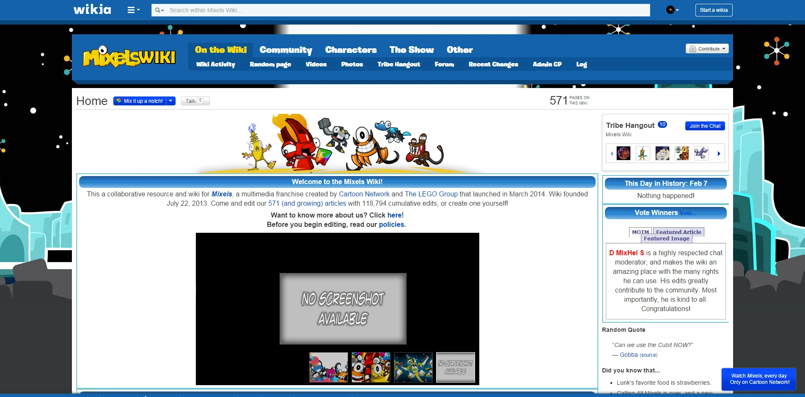This screenshot has width=805, height=397.
Task: Open the Log link
Action: 582,64
